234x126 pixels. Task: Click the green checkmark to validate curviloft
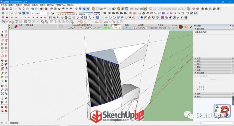(x=190, y=27)
